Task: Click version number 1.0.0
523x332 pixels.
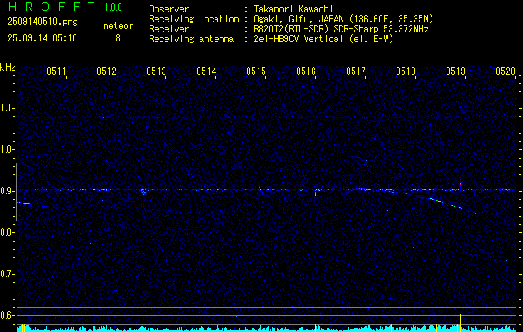Action: point(113,7)
